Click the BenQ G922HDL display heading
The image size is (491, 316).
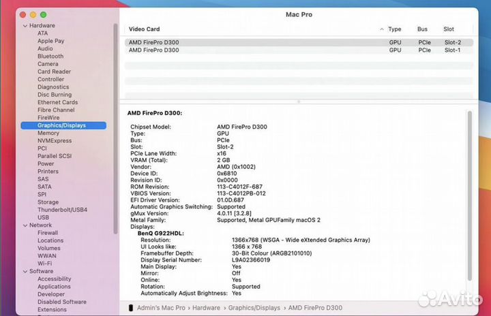tap(161, 234)
